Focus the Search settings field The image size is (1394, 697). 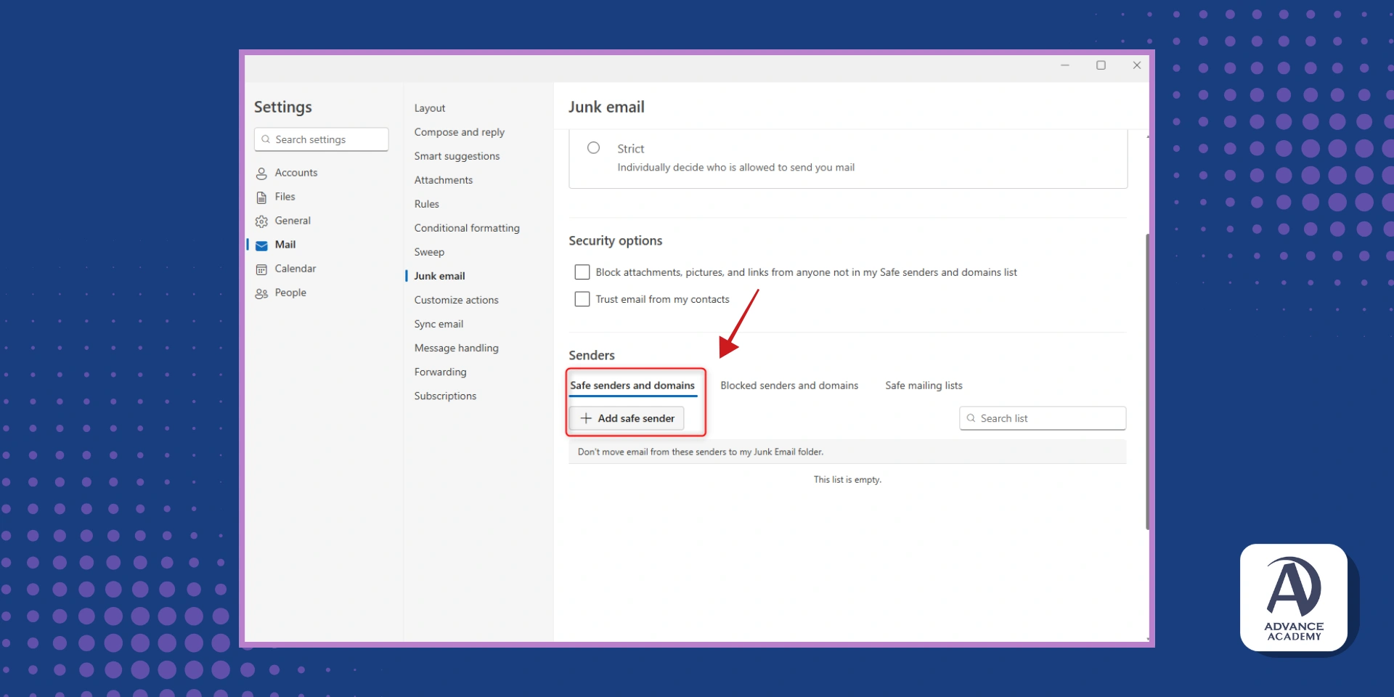(321, 139)
